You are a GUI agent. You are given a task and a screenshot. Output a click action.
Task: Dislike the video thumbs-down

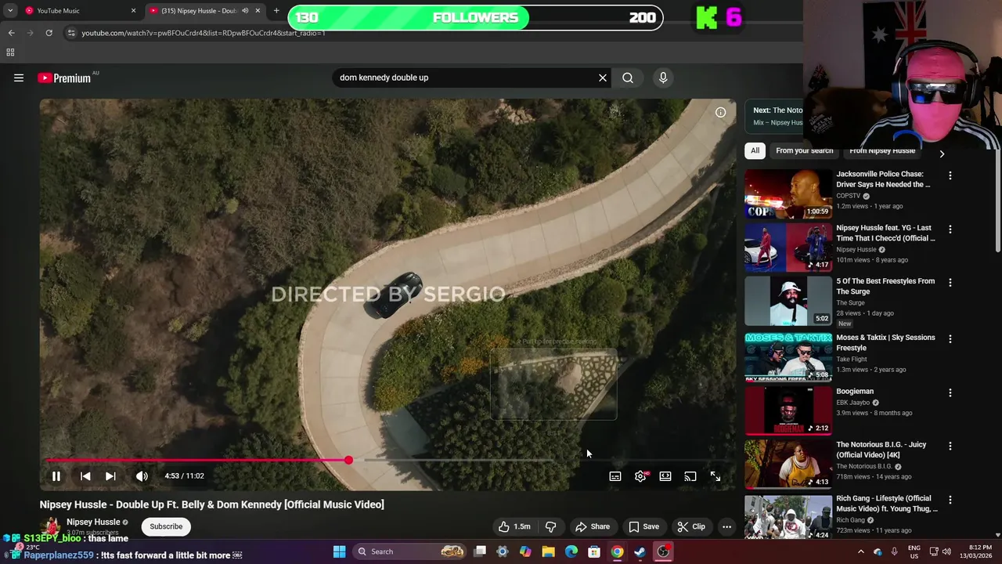click(x=550, y=526)
